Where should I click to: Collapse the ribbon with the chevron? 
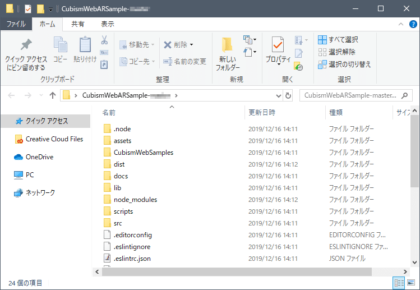click(401, 24)
